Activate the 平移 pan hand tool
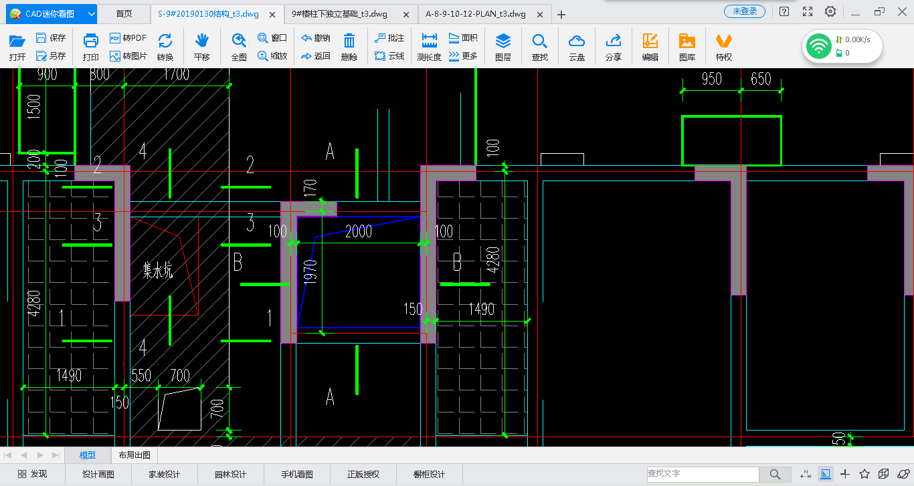914x486 pixels. coord(201,47)
